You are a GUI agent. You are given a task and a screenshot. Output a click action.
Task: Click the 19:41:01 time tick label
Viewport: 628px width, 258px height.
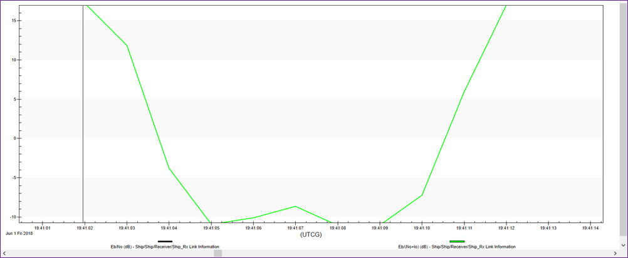point(43,228)
